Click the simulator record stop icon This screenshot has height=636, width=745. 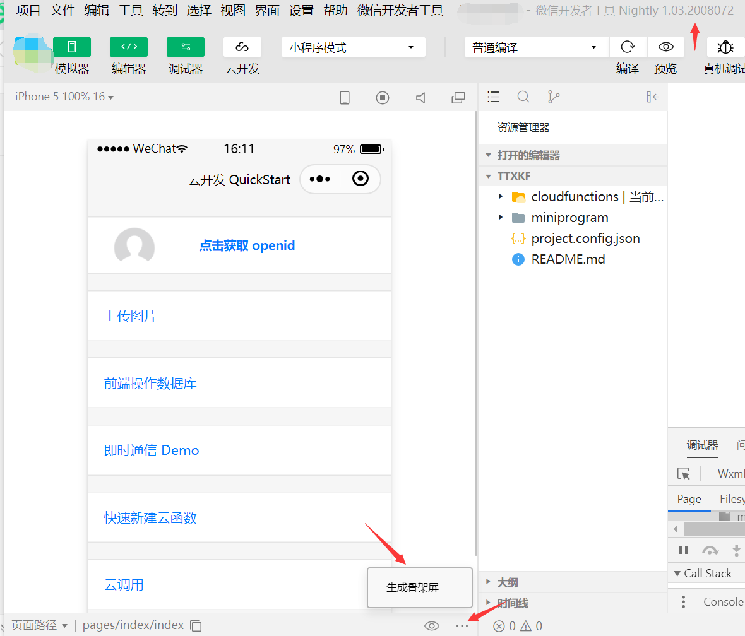383,97
